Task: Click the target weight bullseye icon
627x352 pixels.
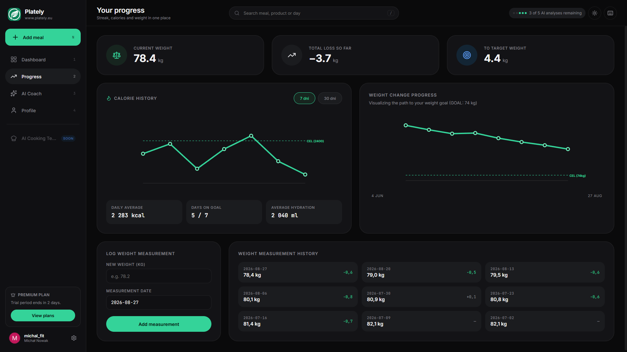Action: (x=467, y=55)
